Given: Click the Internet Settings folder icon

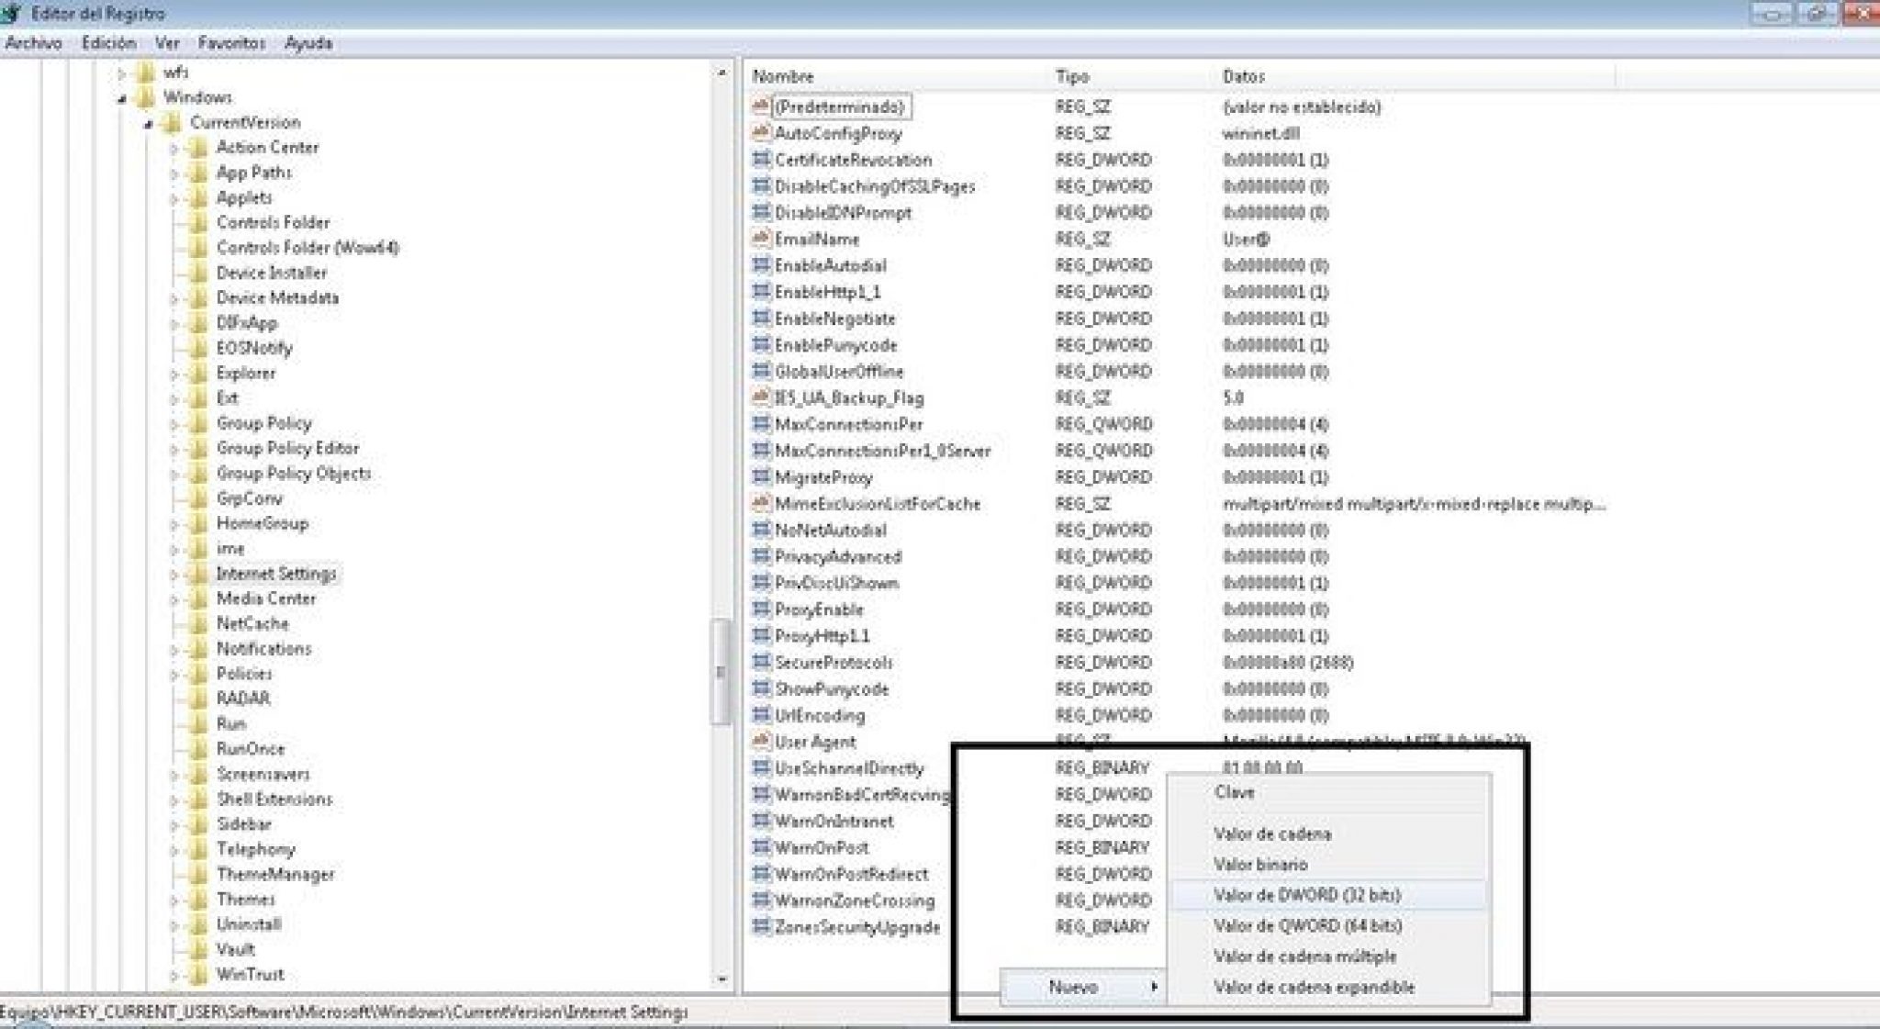Looking at the screenshot, I should tap(197, 574).
